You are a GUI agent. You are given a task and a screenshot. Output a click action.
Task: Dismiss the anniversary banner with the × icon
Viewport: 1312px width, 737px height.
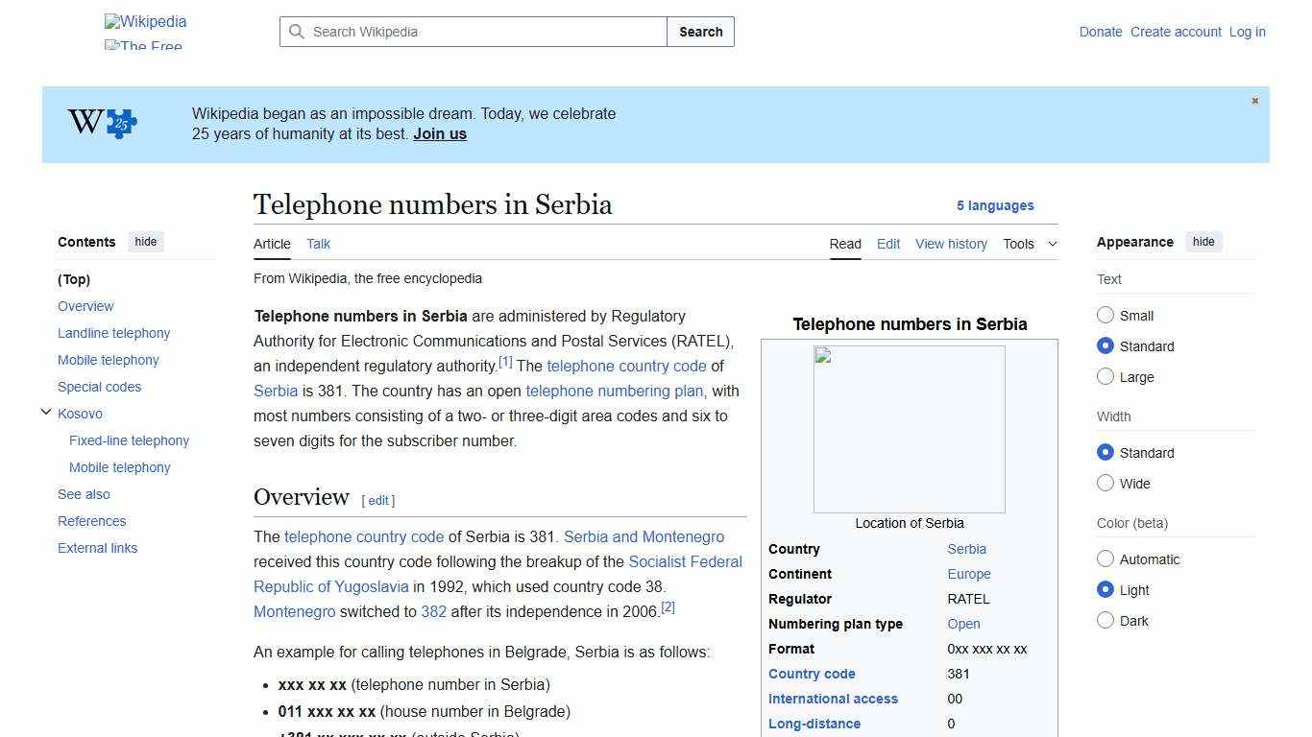pyautogui.click(x=1254, y=100)
